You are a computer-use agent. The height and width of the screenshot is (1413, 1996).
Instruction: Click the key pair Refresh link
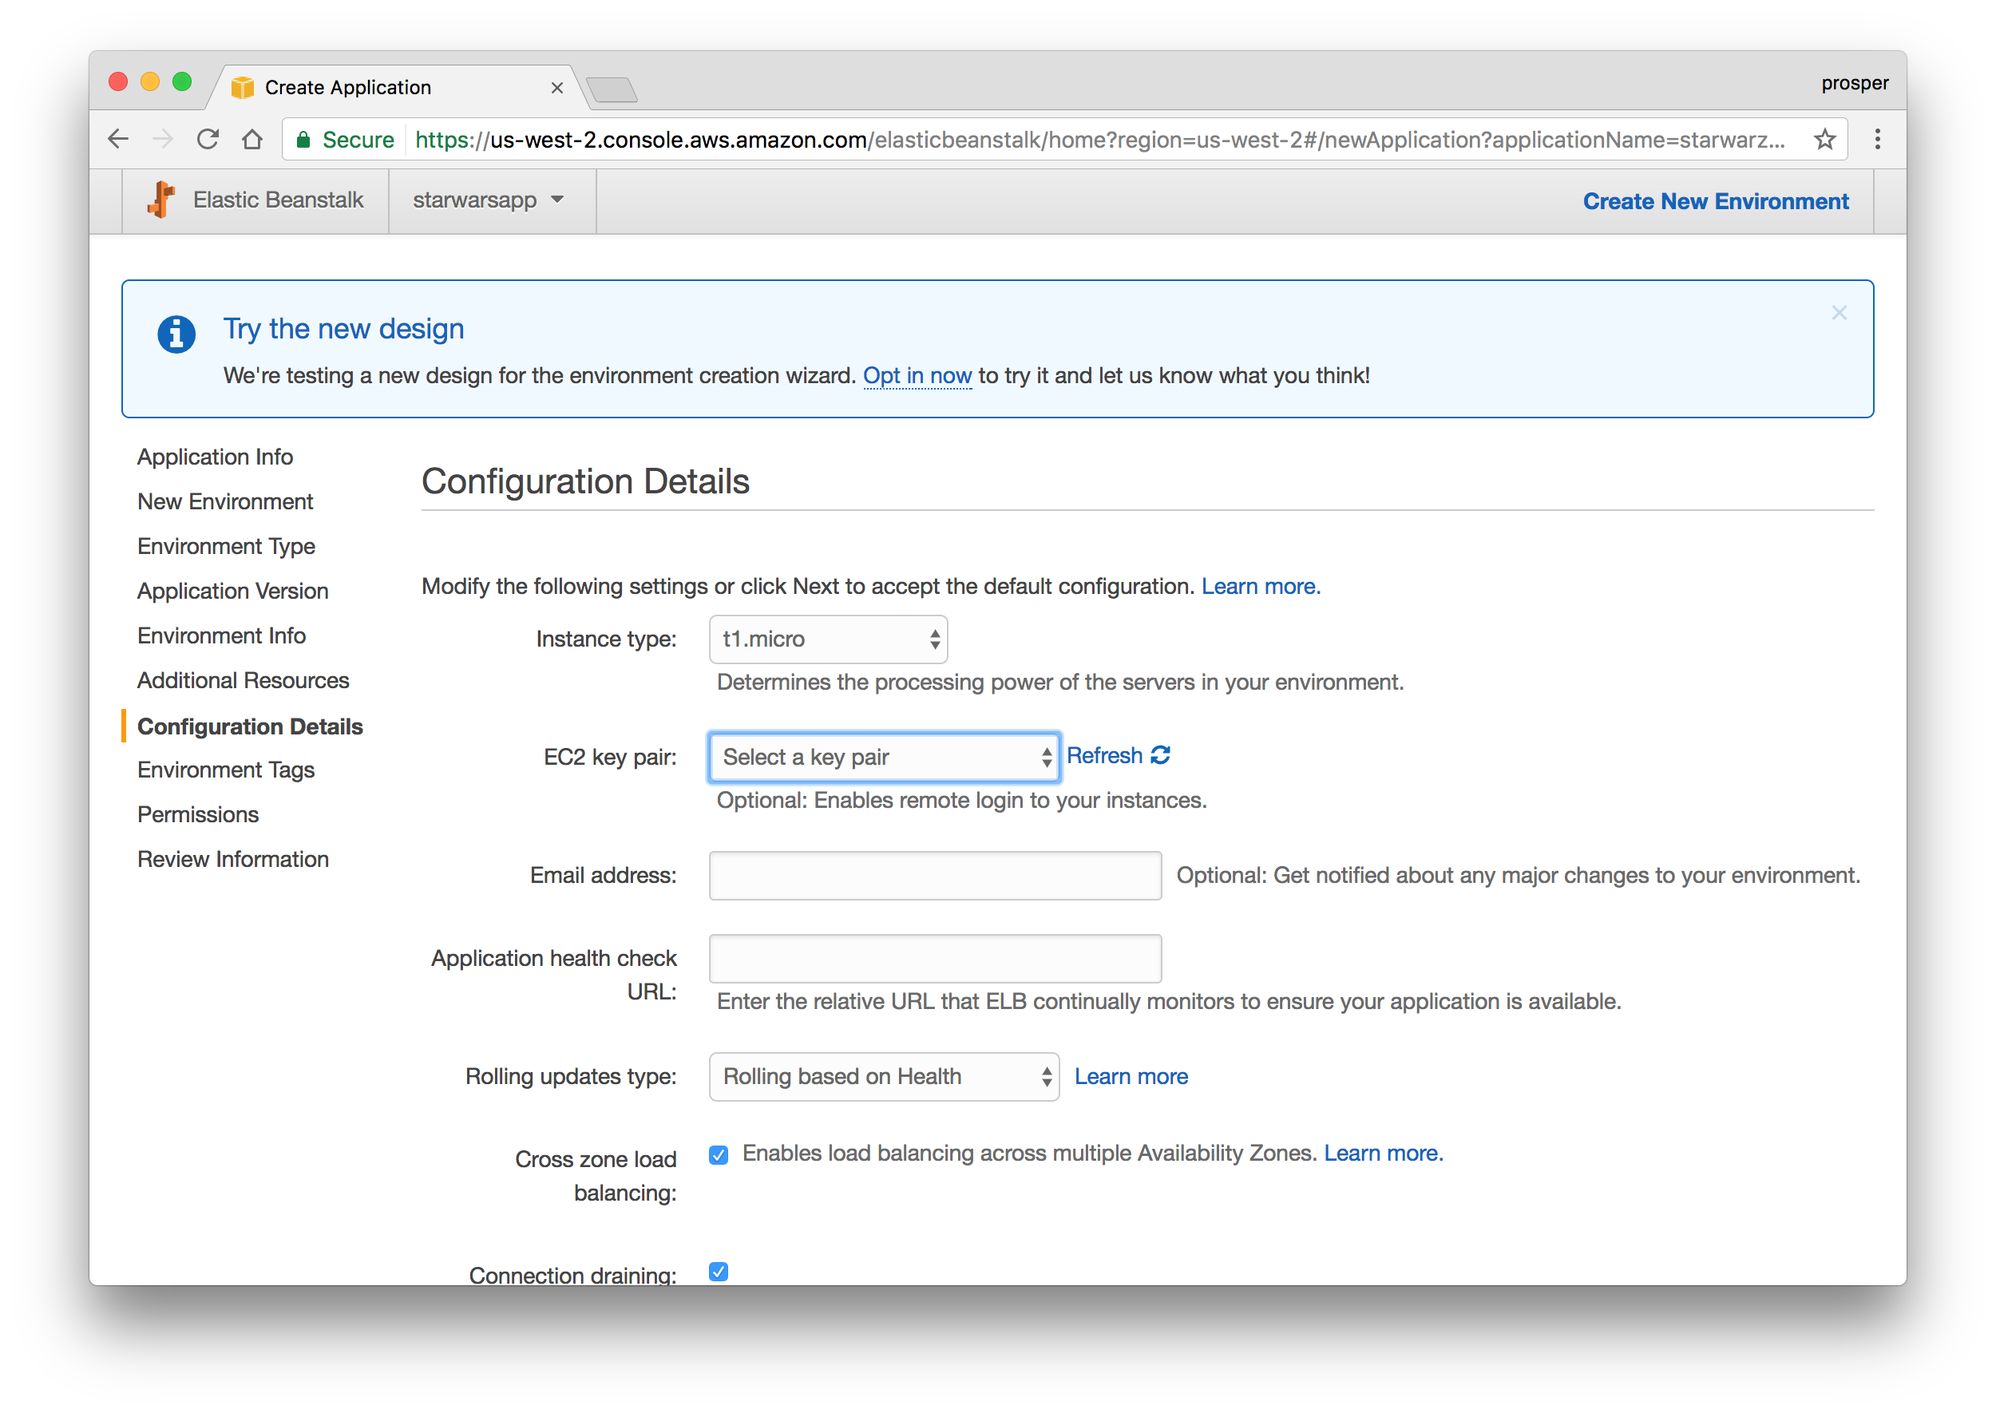[x=1118, y=755]
